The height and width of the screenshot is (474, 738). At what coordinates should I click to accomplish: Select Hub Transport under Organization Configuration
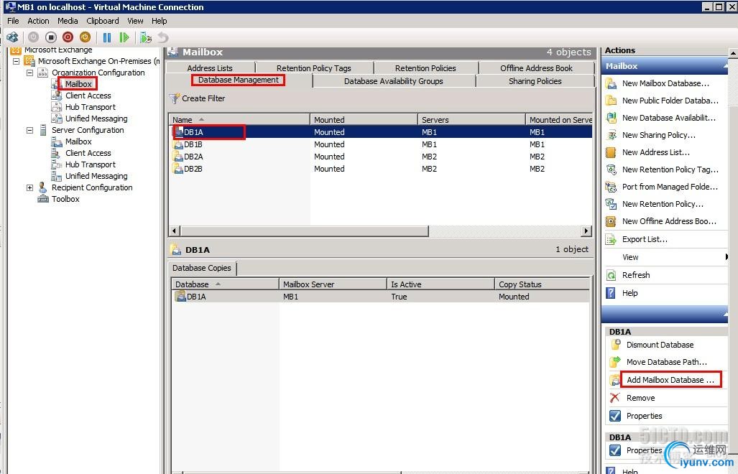point(90,107)
